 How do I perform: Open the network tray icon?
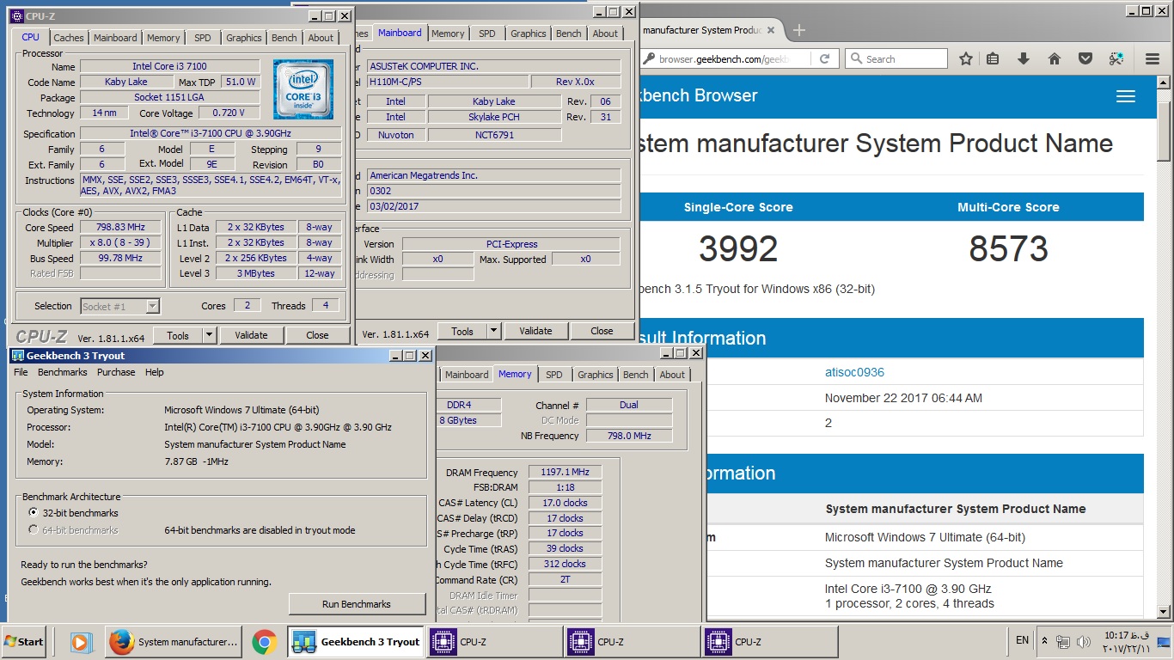(x=1063, y=641)
